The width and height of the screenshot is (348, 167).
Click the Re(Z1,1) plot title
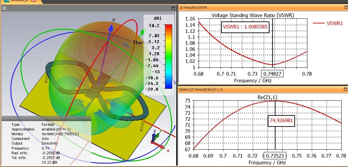267,97
